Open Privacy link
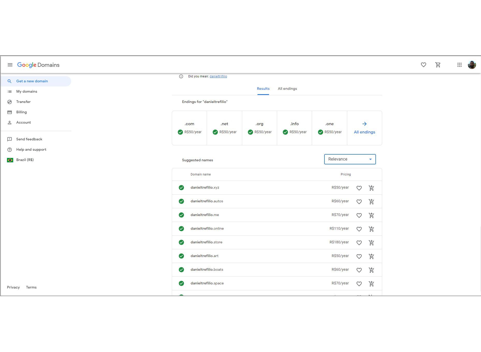 (13, 287)
